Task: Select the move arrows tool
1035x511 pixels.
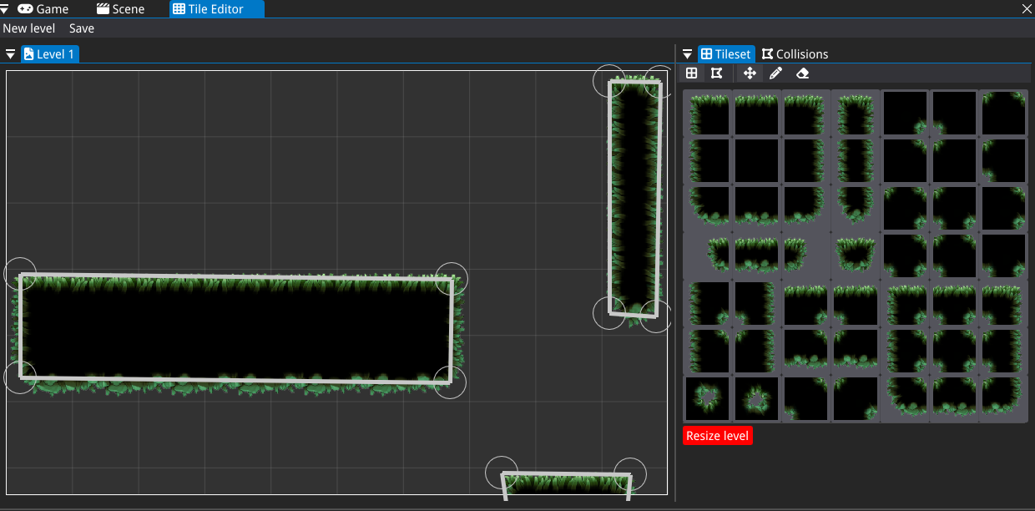Action: pos(750,73)
